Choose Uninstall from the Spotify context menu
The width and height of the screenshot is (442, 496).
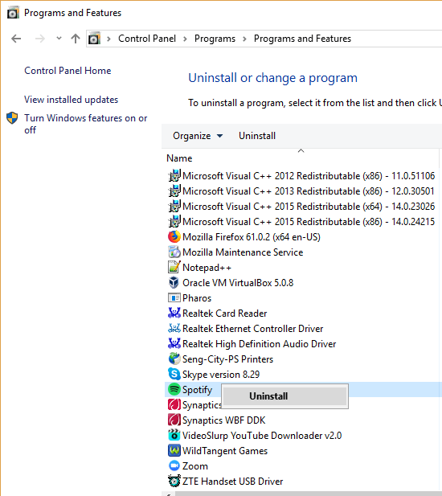(284, 396)
